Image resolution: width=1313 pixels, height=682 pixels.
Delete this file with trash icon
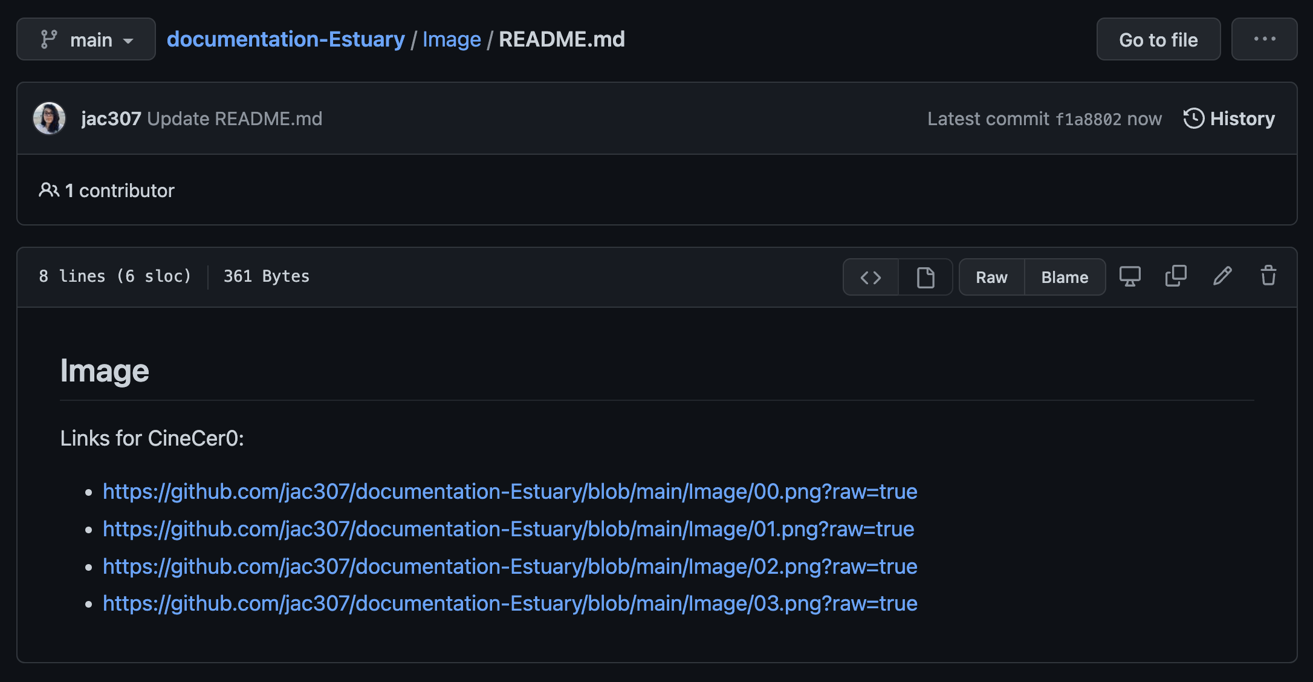(x=1268, y=276)
